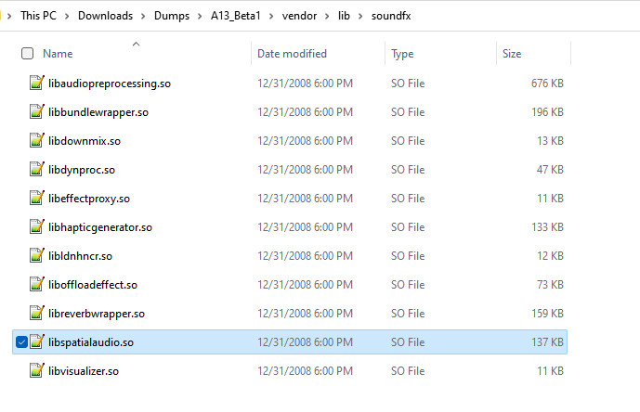Click the 137 KB size value
This screenshot has width=640, height=412.
pyautogui.click(x=547, y=341)
